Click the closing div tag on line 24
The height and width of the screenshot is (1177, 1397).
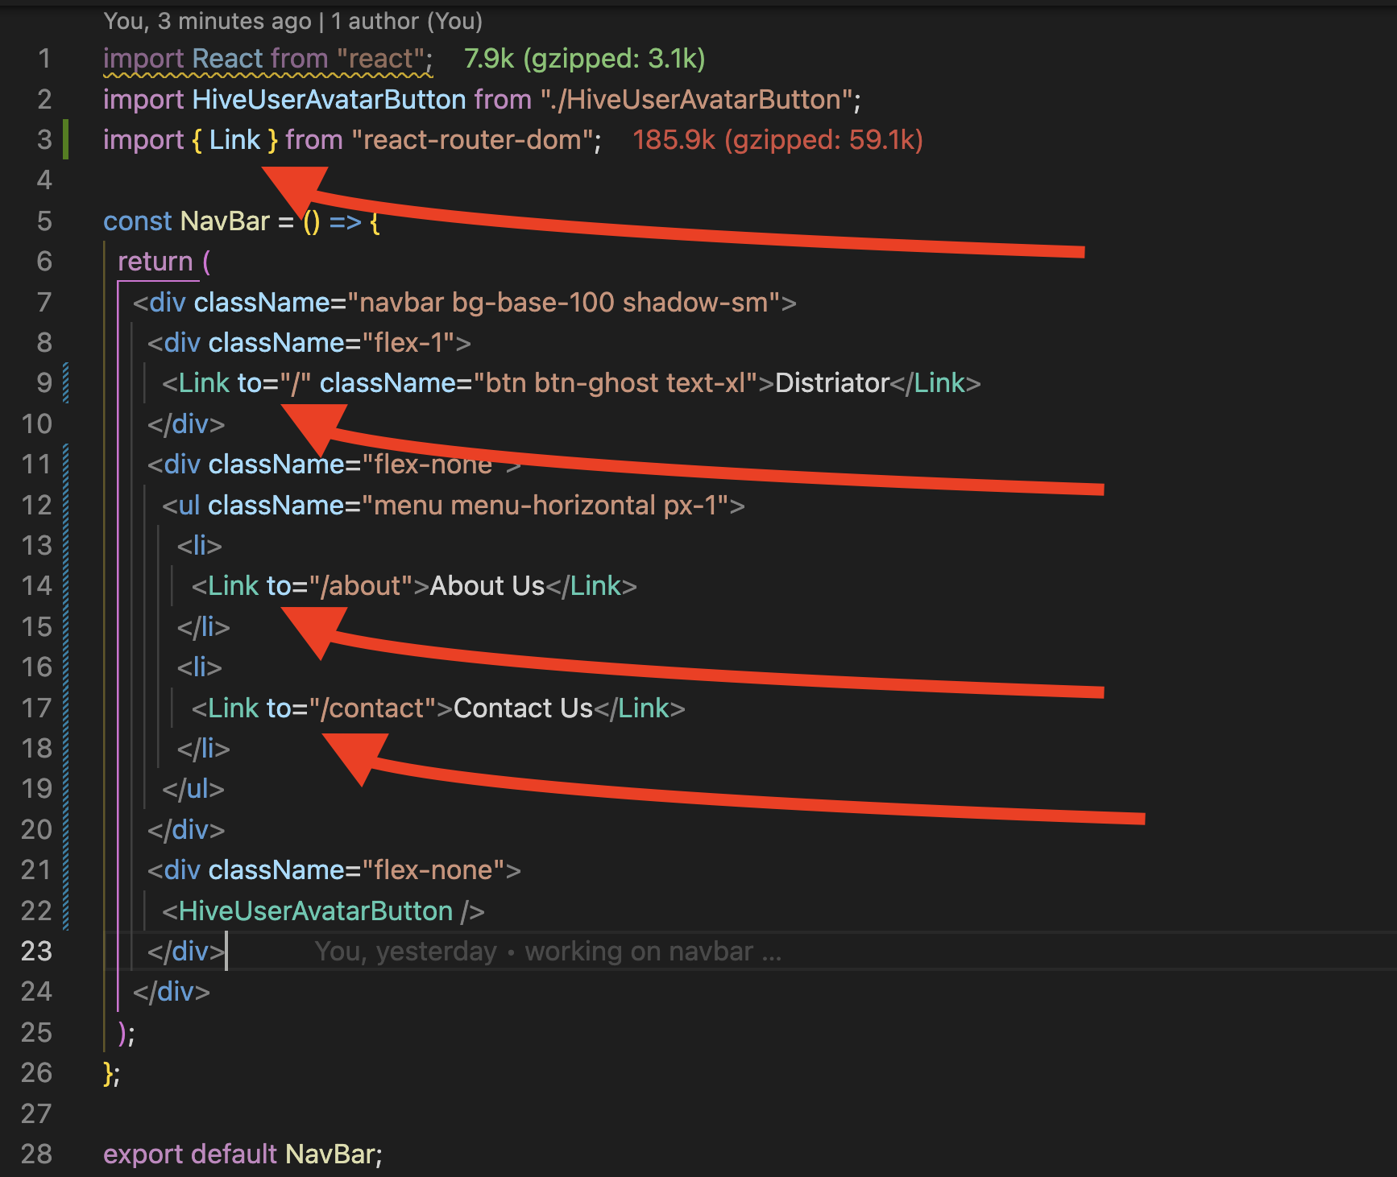click(172, 992)
